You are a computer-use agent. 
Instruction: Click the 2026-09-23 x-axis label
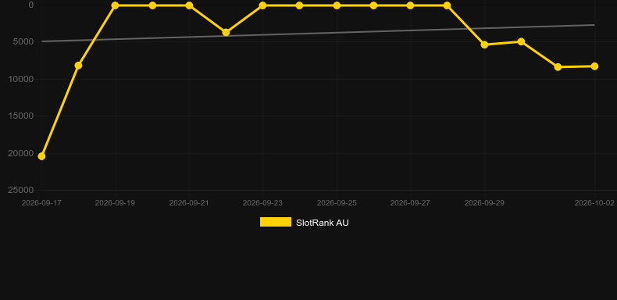point(262,203)
